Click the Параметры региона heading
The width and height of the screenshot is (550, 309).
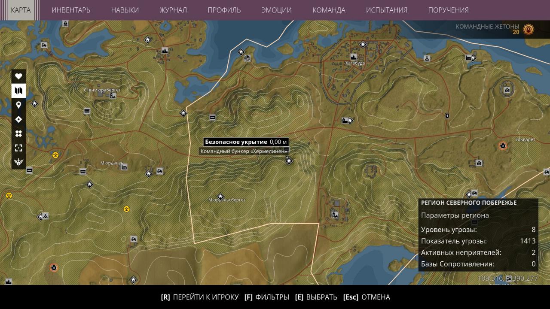pyautogui.click(x=455, y=215)
